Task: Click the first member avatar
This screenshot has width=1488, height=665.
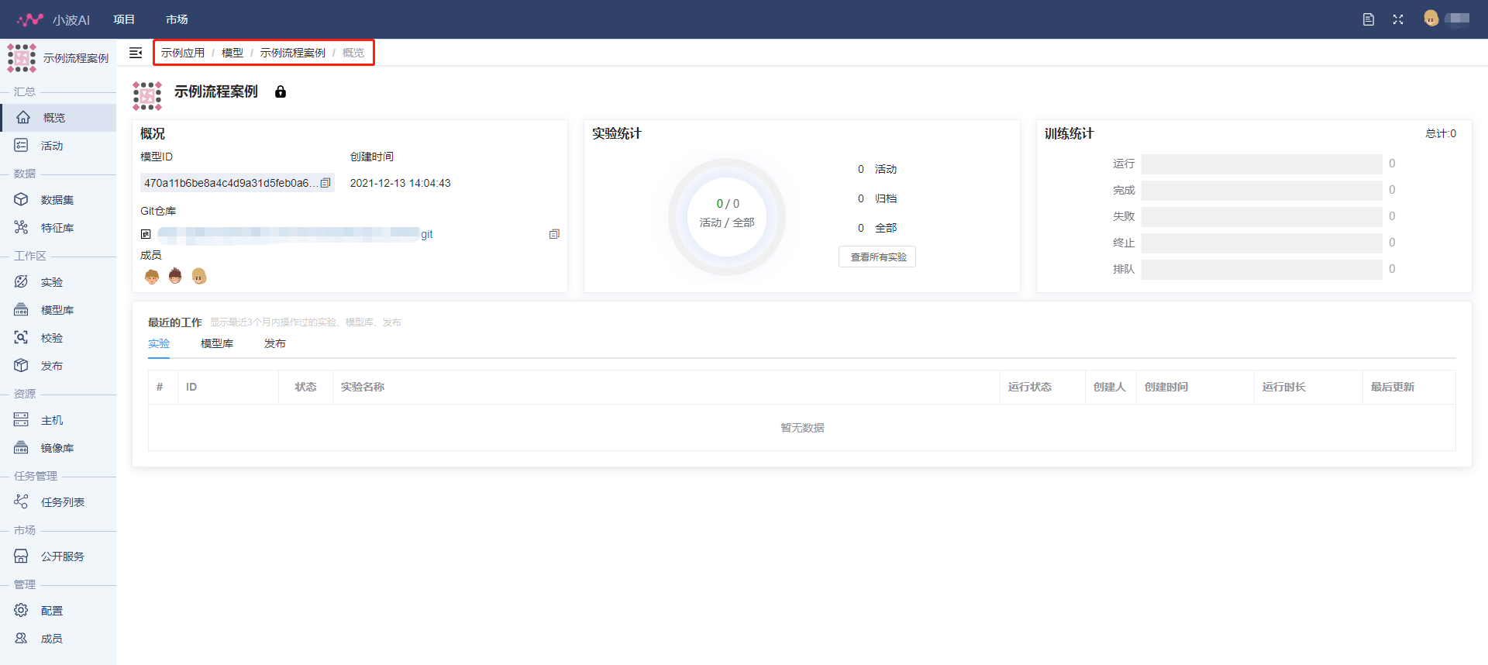Action: 152,276
